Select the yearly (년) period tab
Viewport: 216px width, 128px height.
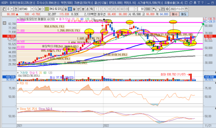pos(78,9)
